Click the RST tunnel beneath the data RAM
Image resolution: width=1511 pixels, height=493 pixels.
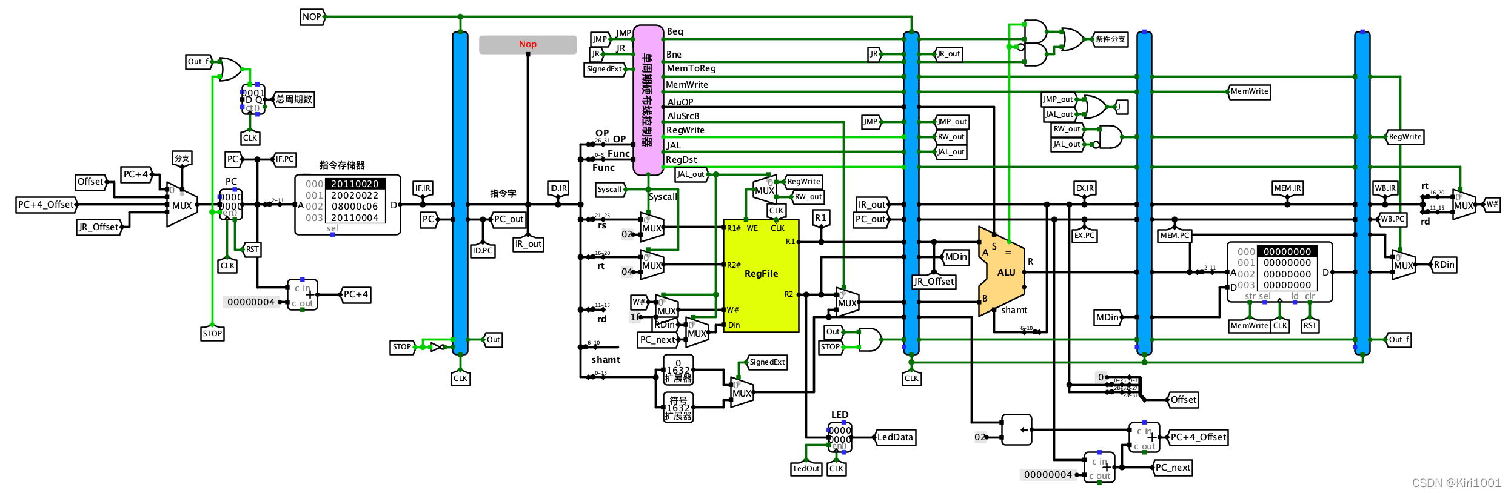[1310, 325]
